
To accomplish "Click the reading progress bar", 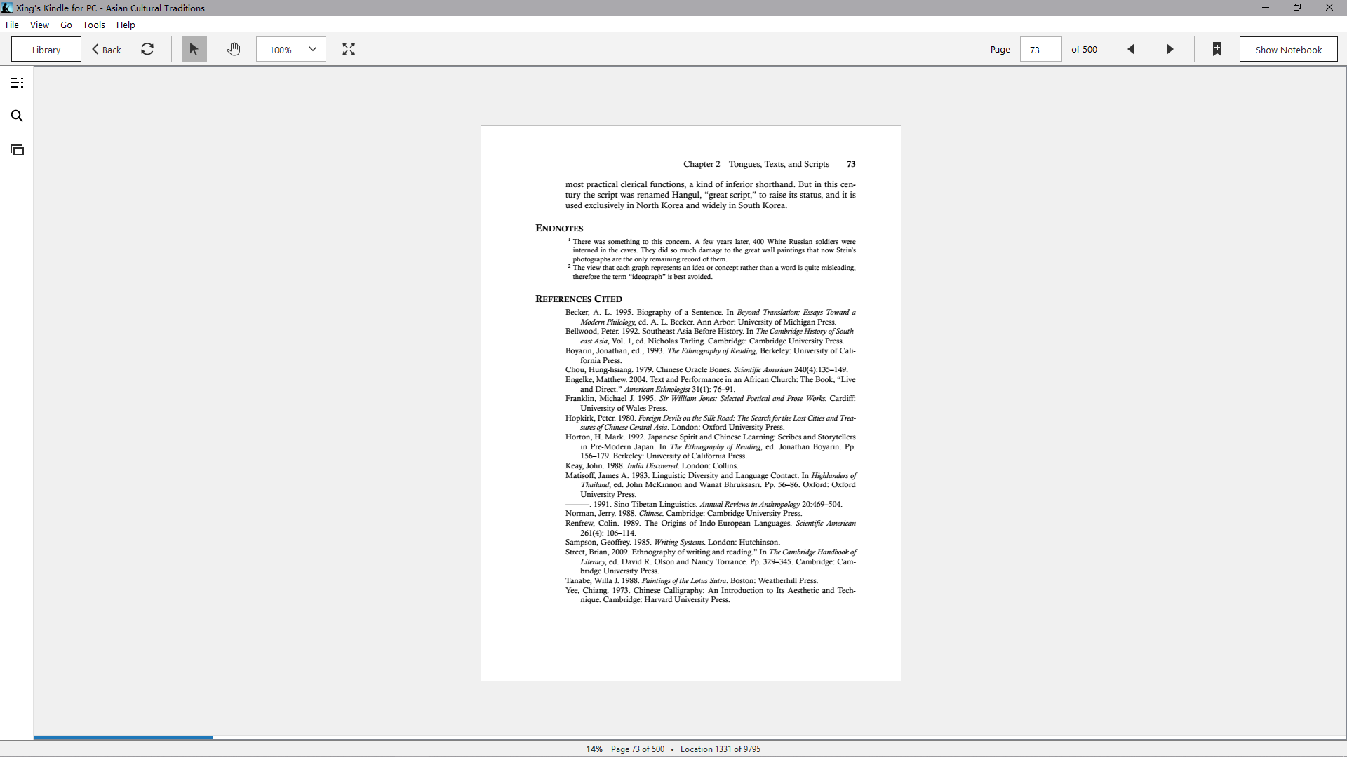I will tap(690, 737).
